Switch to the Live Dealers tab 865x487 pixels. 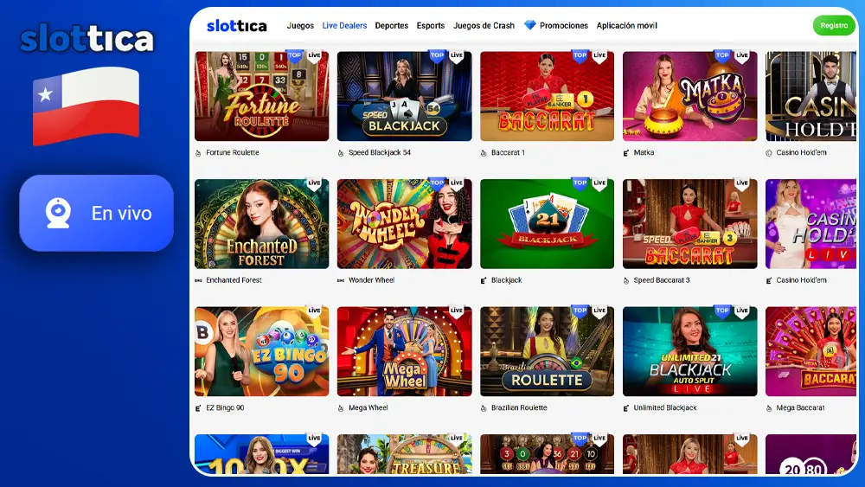[x=344, y=25]
